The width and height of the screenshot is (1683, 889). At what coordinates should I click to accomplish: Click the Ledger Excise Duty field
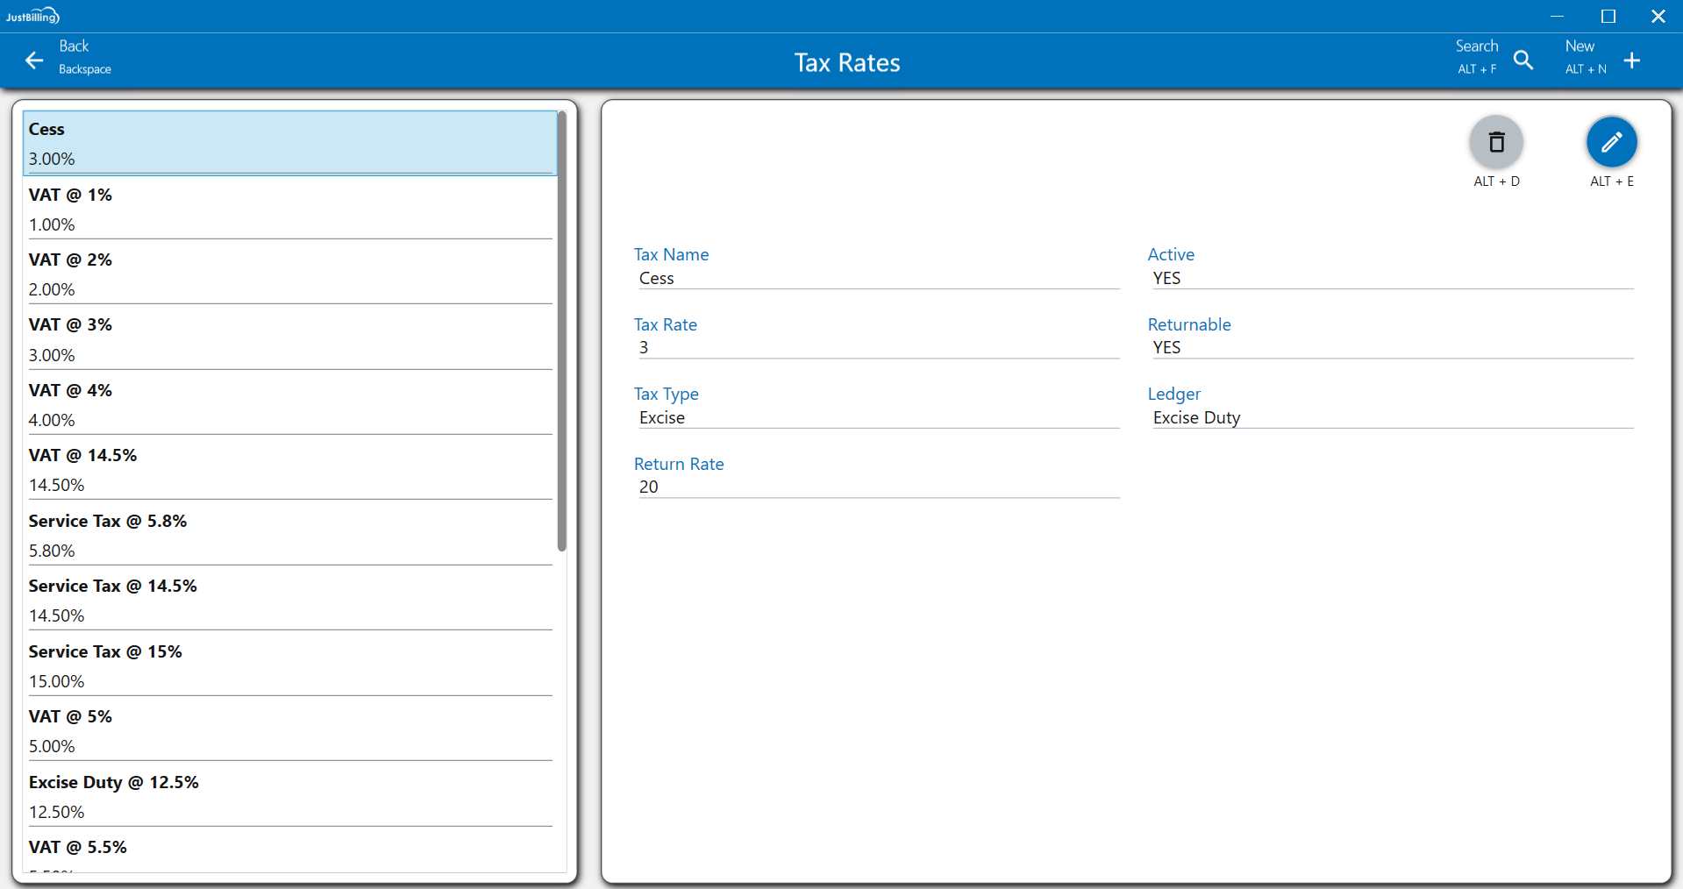point(1390,417)
